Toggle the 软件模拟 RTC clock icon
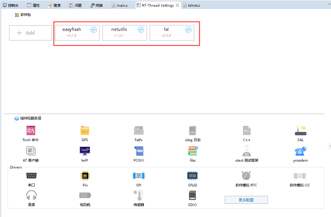Image resolution: width=331 pixels, height=217 pixels. [246, 176]
